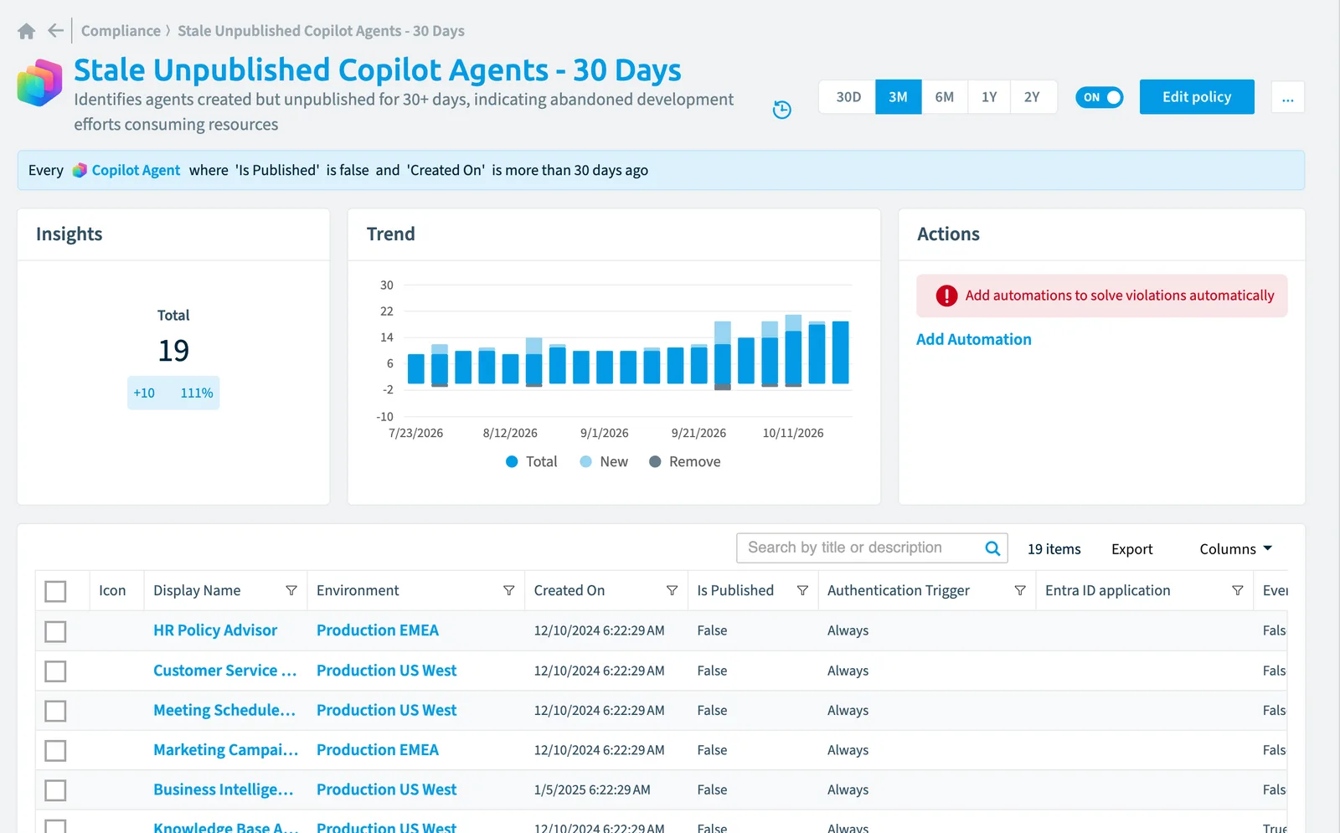Select the 6M time range

click(x=944, y=97)
